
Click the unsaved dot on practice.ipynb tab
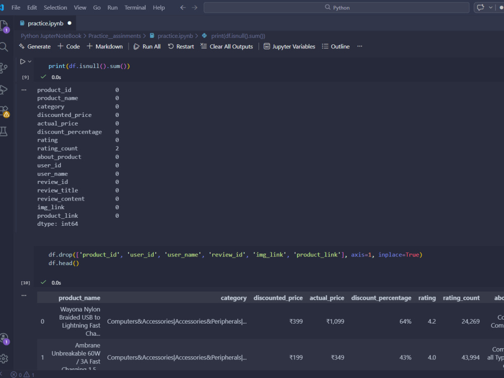pyautogui.click(x=70, y=23)
